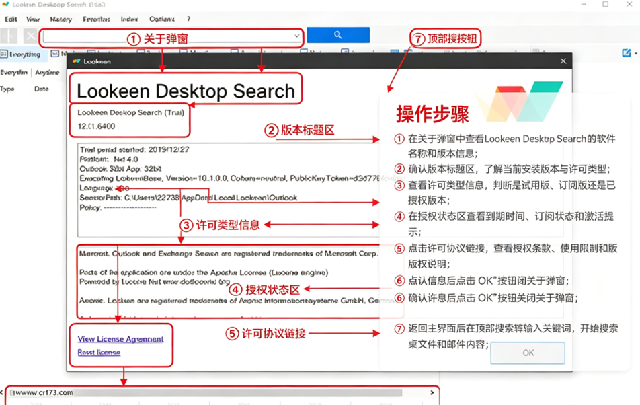This screenshot has height=405, width=640.
Task: Click the version number 12.(1.6400 text
Action: click(x=97, y=126)
